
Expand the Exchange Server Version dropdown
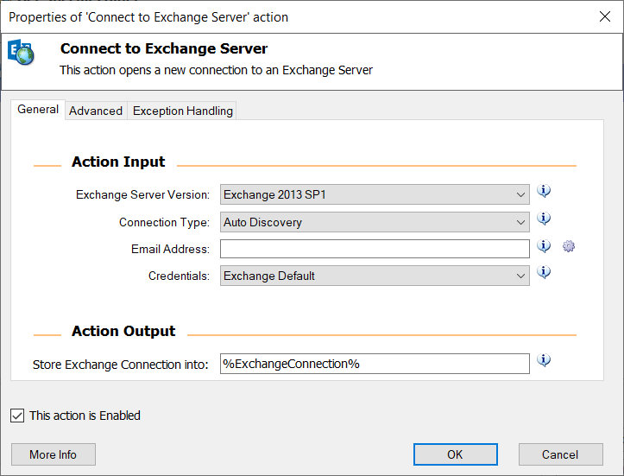[x=375, y=194]
